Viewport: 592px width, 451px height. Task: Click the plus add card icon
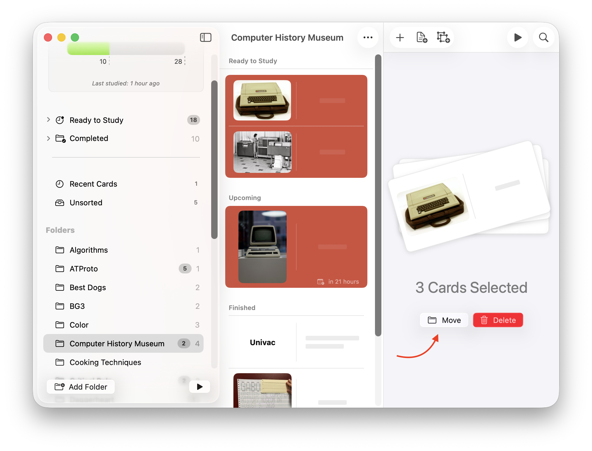[400, 37]
